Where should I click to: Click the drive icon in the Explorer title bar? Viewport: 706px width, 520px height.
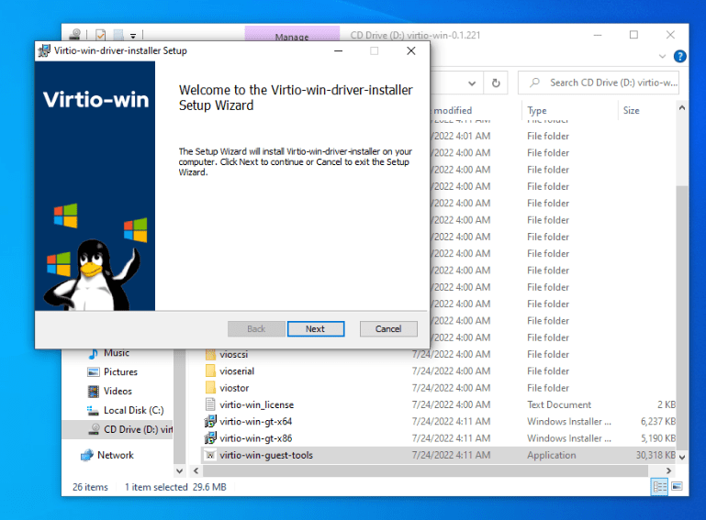pos(75,34)
